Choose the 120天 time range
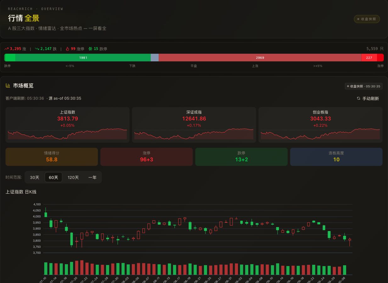The image size is (388, 283). (73, 177)
